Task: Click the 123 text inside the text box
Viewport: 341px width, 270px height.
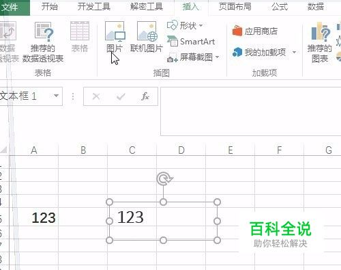Action: pyautogui.click(x=130, y=217)
